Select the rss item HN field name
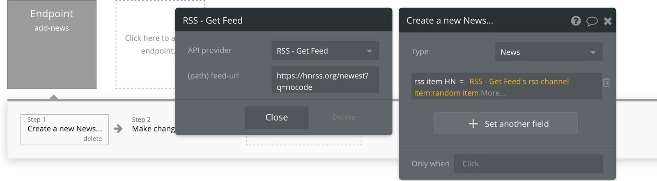 pyautogui.click(x=435, y=81)
